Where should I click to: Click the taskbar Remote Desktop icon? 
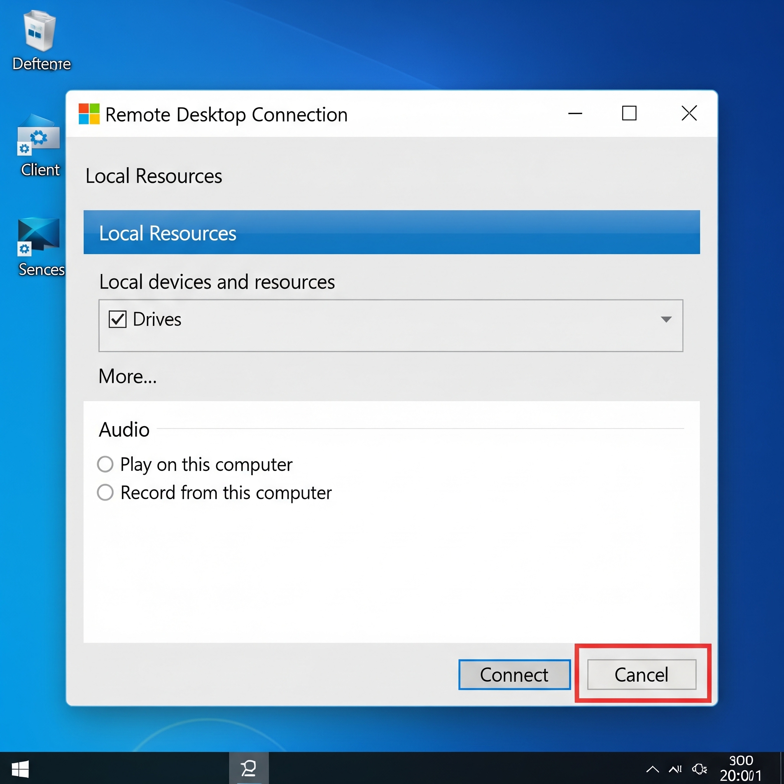coord(249,768)
